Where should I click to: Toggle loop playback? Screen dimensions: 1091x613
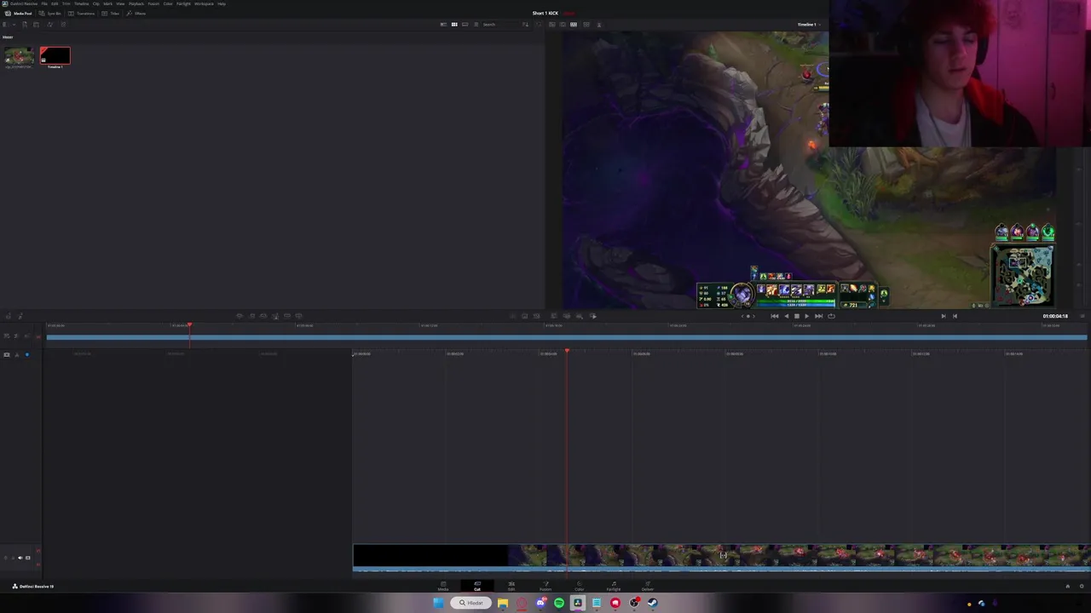pyautogui.click(x=831, y=316)
